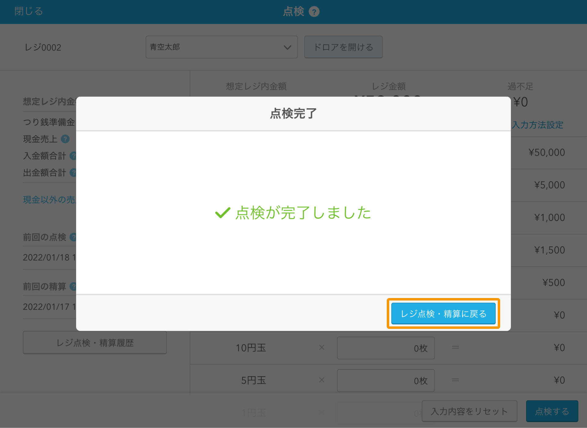This screenshot has height=428, width=587.
Task: Click the 入力内容をリセット button
Action: (469, 411)
